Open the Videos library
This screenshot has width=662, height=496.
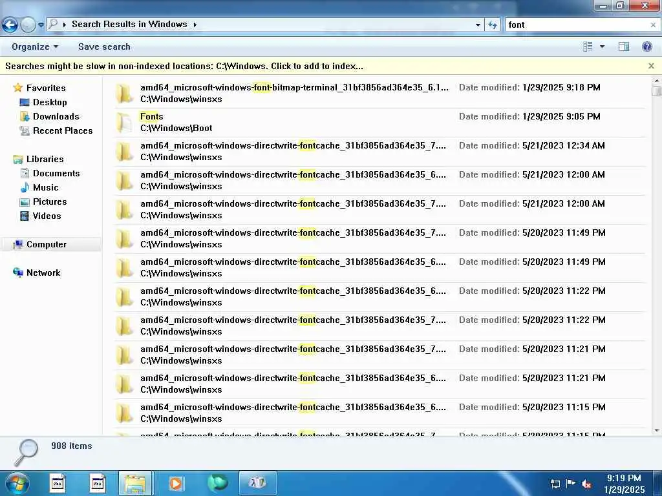tap(47, 216)
